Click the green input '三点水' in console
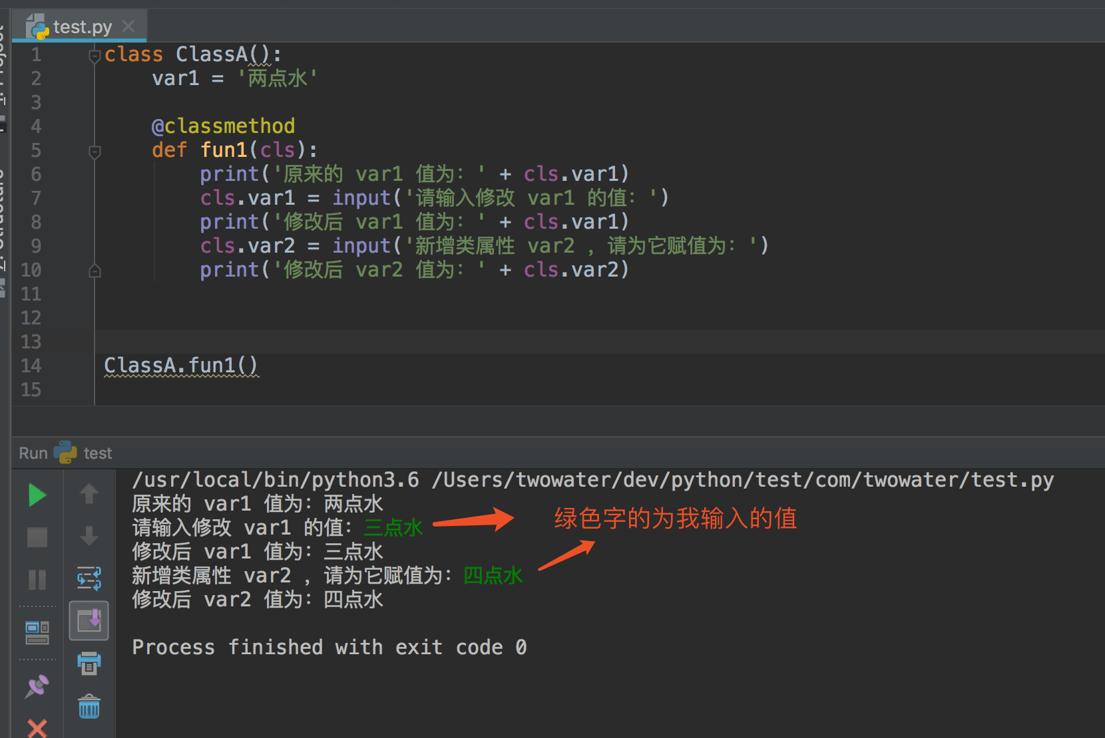The width and height of the screenshot is (1105, 738). pos(393,528)
